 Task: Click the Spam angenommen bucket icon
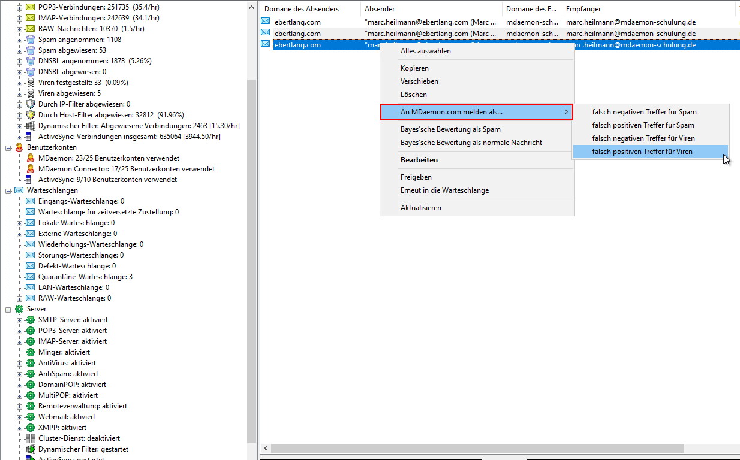[31, 40]
